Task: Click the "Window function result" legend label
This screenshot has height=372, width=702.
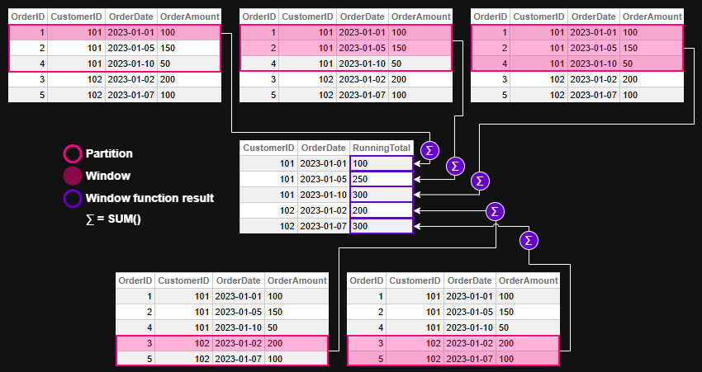Action: pyautogui.click(x=149, y=198)
